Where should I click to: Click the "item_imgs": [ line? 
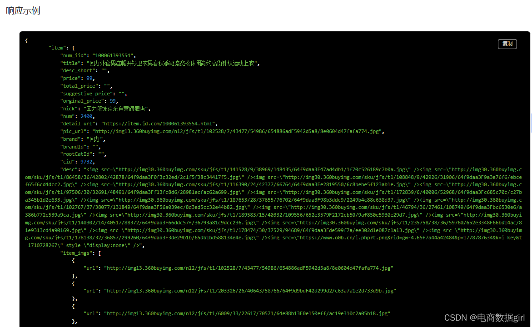coord(80,253)
